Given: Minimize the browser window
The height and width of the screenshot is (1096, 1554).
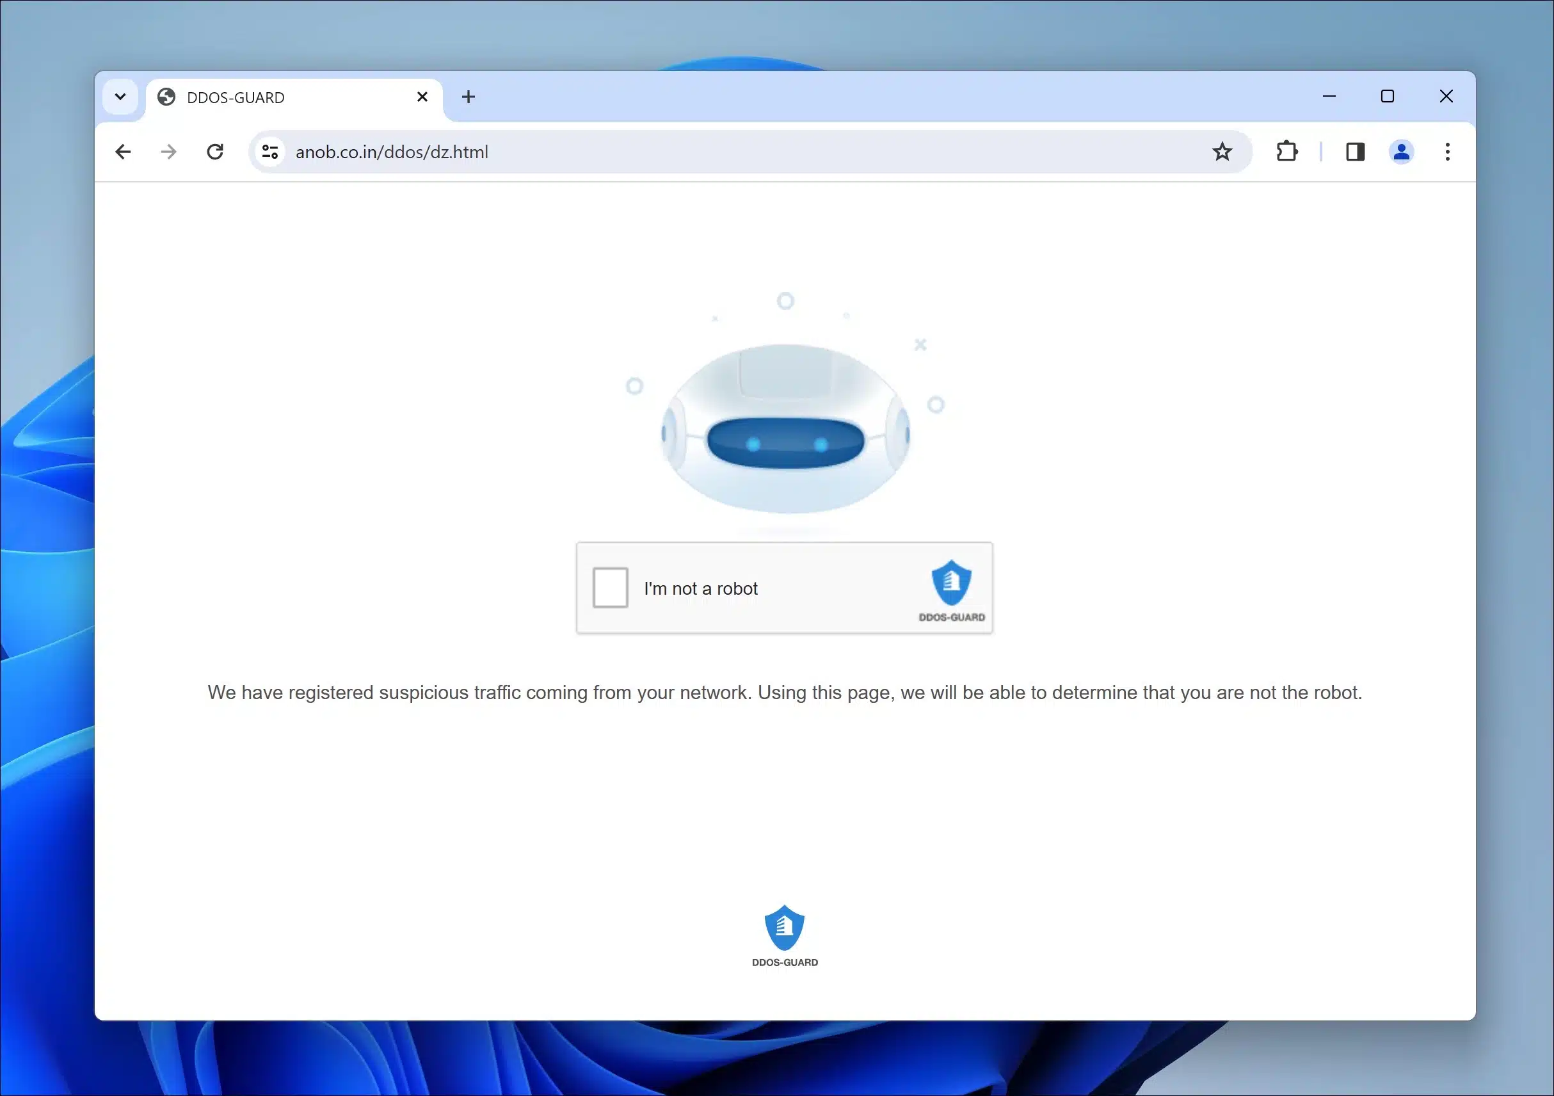Looking at the screenshot, I should click(1329, 96).
